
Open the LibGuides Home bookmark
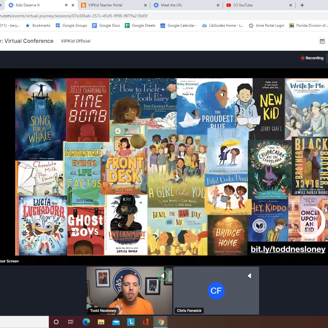point(223,26)
